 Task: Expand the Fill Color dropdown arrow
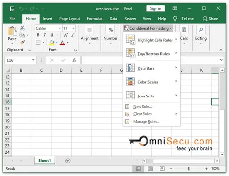tap(57, 43)
